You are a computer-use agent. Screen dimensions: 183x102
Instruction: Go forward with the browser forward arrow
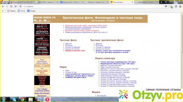click(7, 6)
